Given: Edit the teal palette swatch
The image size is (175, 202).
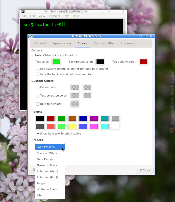Looking at the screenshot, I should (105, 118).
